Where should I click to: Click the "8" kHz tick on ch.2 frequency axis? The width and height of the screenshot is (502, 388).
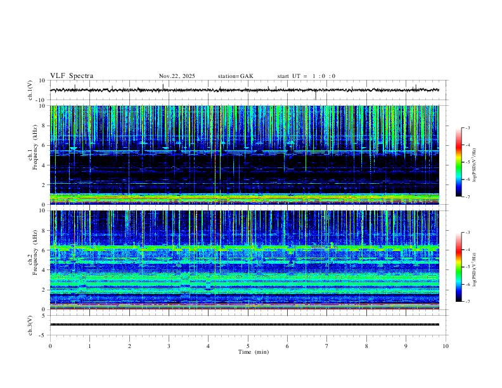tap(44, 231)
